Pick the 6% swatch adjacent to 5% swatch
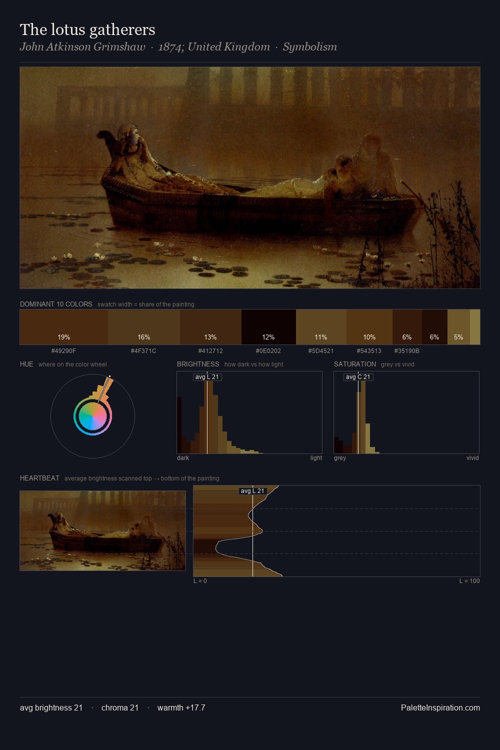 tap(434, 327)
